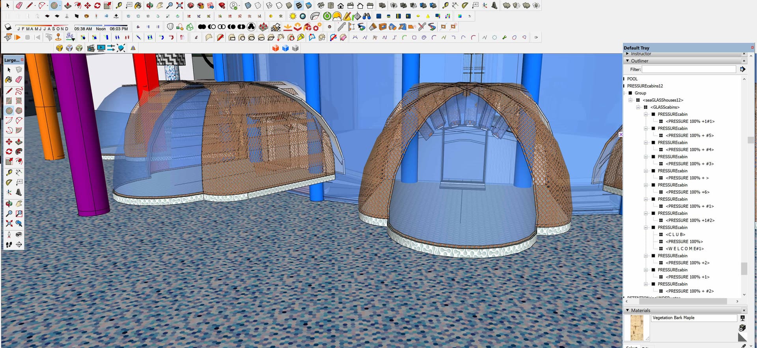Select <PRESSURE 100% + #5> in the Outliner

point(690,135)
